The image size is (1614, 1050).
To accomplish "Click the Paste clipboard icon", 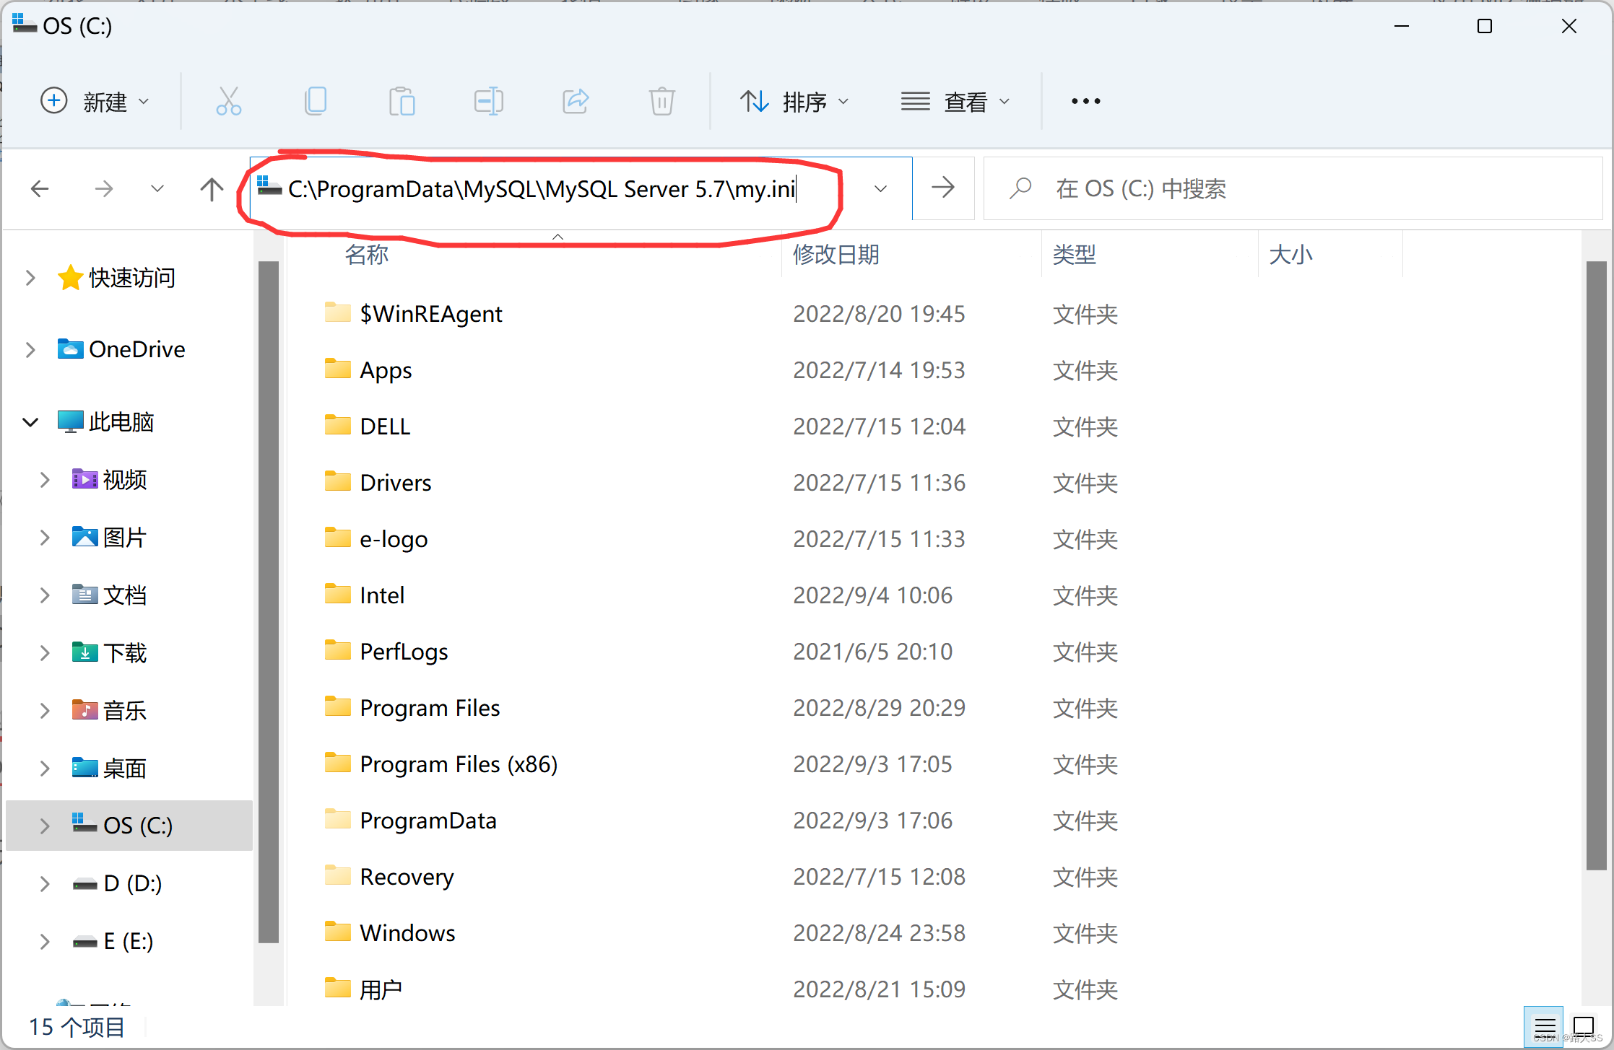I will point(402,102).
